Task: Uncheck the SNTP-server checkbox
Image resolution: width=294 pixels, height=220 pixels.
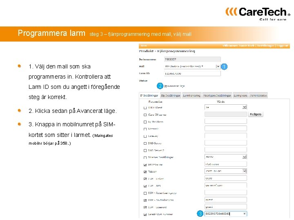Action: pos(145,165)
